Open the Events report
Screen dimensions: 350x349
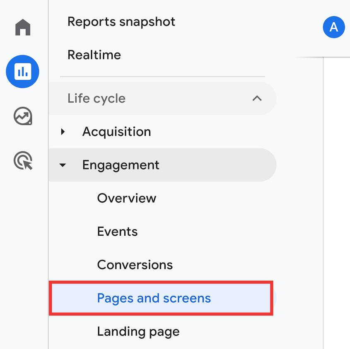tap(117, 231)
